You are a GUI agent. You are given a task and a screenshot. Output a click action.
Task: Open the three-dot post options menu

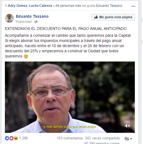[133, 6]
